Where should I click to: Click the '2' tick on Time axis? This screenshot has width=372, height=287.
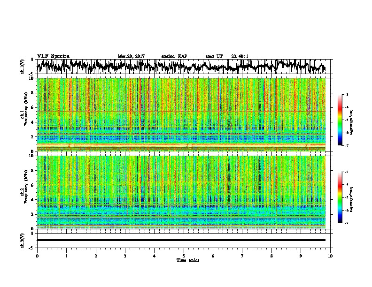click(x=96, y=256)
